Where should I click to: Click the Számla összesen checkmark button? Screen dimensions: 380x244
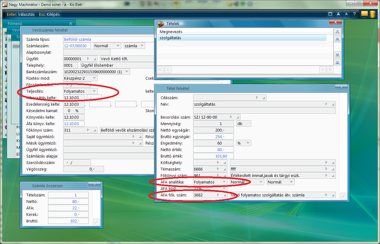click(96, 222)
